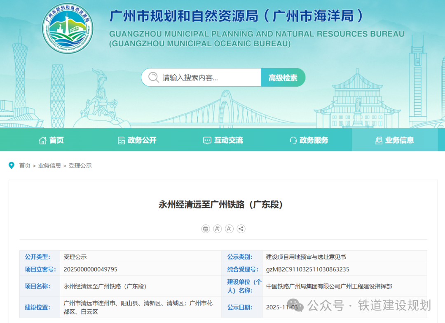Open the 政务公开 menu
This screenshot has width=445, height=323.
tap(137, 140)
